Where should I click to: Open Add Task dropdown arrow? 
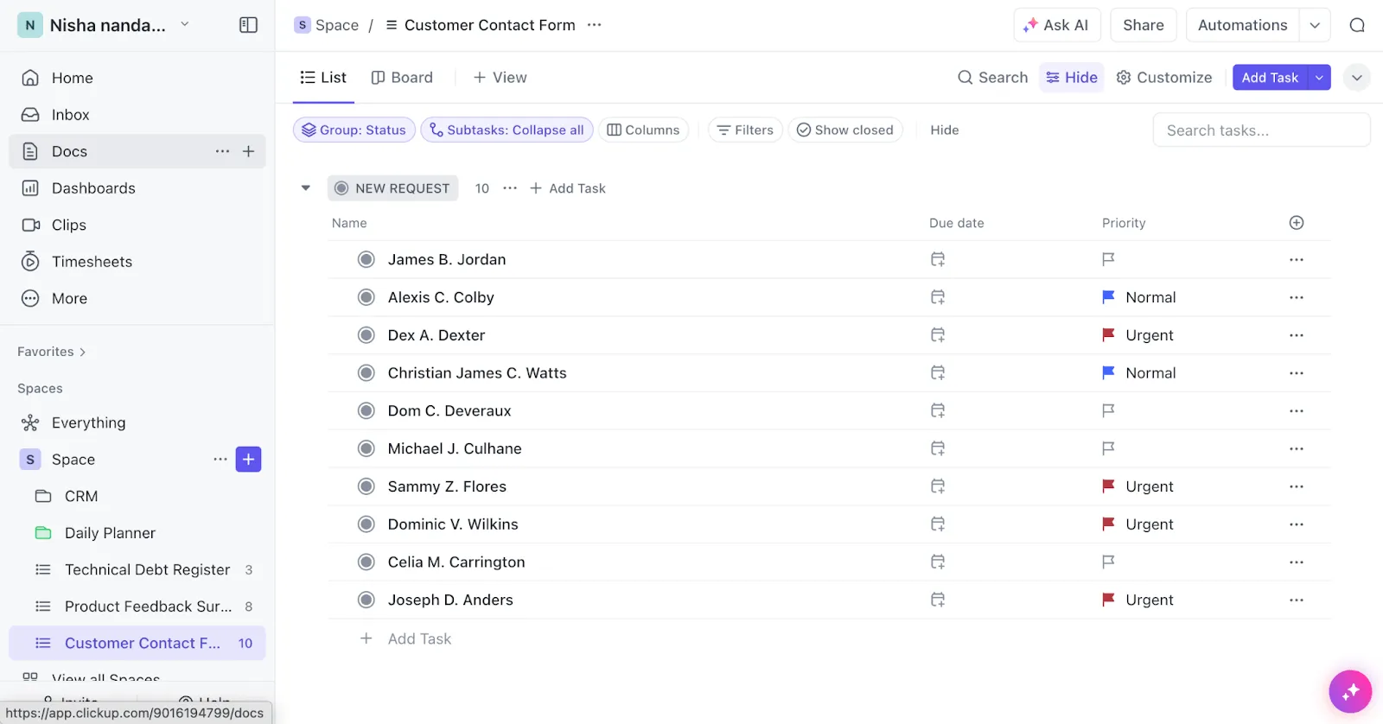(x=1319, y=78)
